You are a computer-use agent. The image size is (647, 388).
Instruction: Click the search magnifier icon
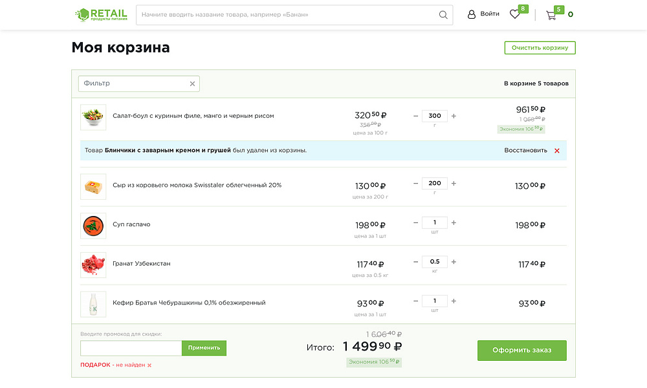pyautogui.click(x=443, y=14)
